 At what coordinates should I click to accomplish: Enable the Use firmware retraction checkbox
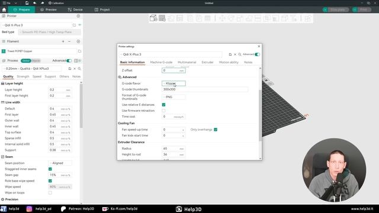click(x=163, y=111)
